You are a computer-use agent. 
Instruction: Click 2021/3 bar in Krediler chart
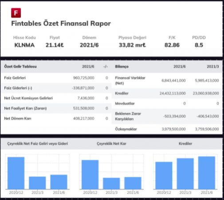(x=185, y=174)
